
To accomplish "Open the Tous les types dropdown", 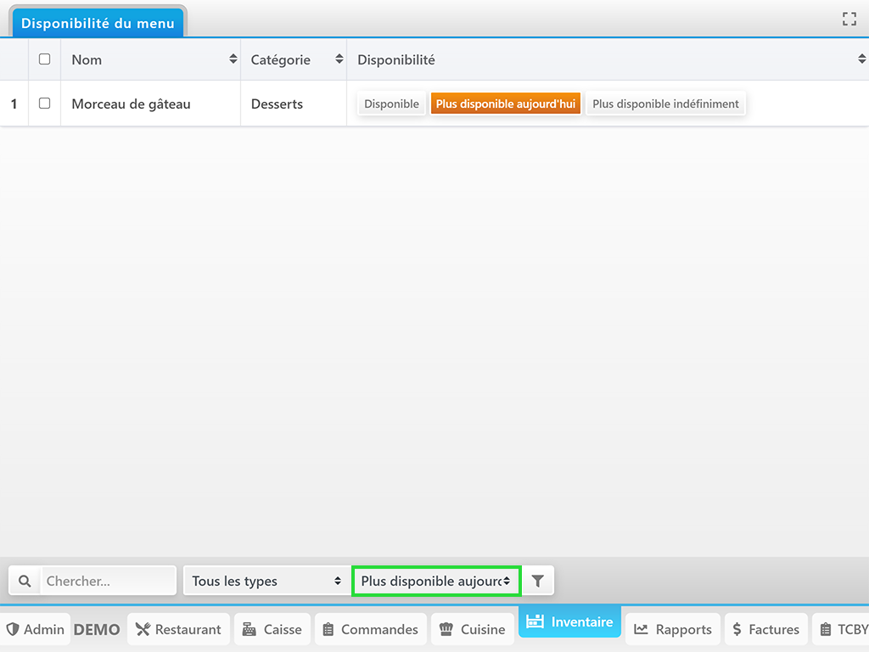I will tap(266, 582).
